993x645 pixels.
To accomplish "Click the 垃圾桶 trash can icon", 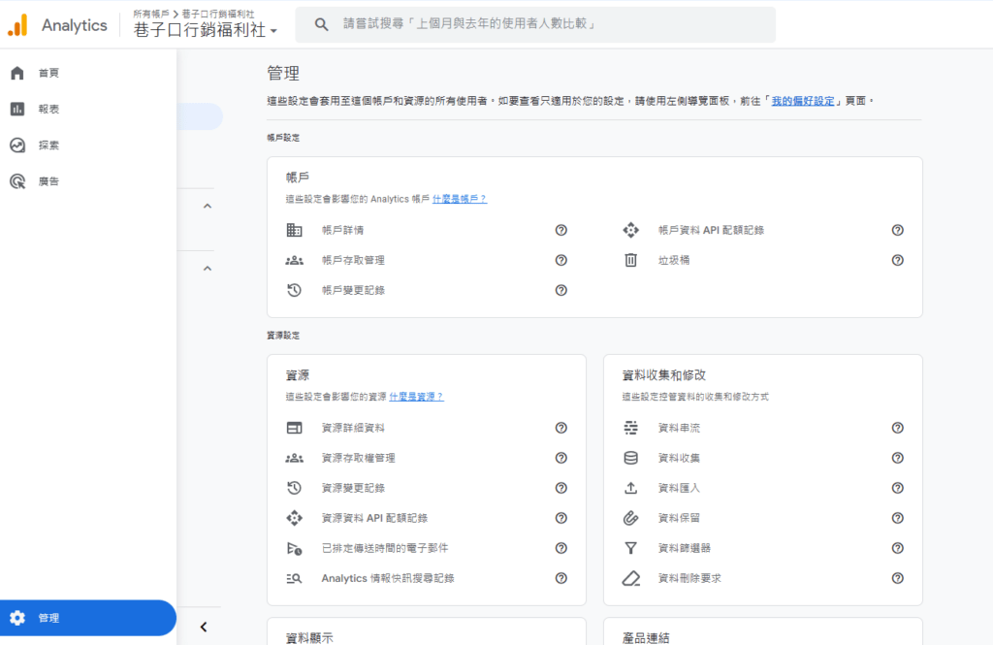I will [x=630, y=260].
